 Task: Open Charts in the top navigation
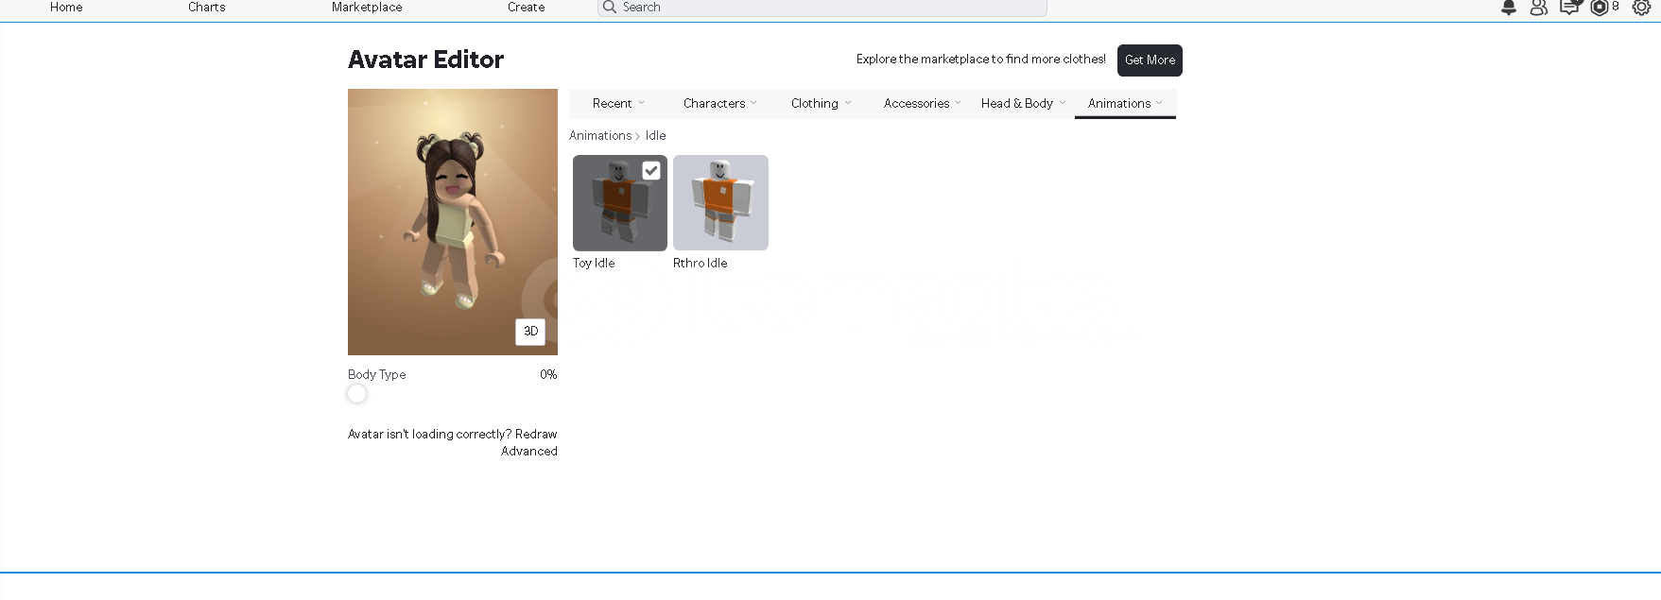click(x=206, y=7)
